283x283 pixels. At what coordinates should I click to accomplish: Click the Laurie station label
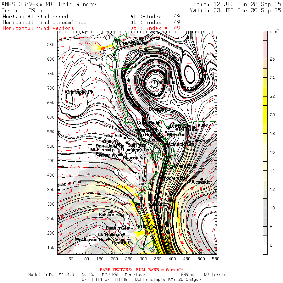[202, 125]
